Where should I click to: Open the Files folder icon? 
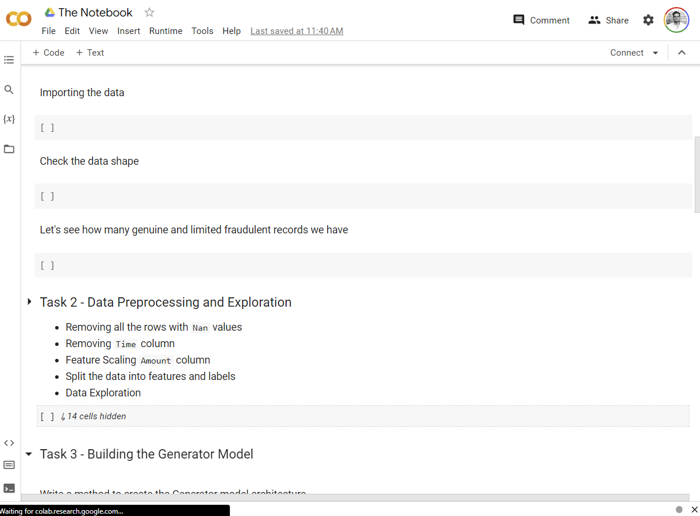(9, 149)
